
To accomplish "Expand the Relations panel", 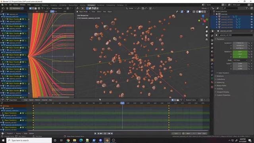I will [219, 76].
